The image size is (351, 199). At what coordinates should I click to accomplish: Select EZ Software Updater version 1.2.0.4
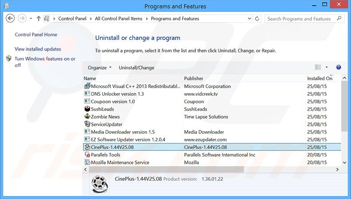pyautogui.click(x=128, y=139)
